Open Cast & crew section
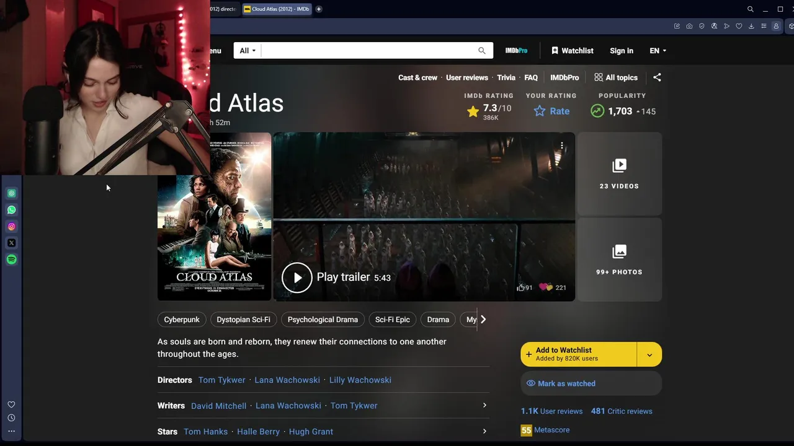Screen dimensions: 794x446 tap(417, 77)
